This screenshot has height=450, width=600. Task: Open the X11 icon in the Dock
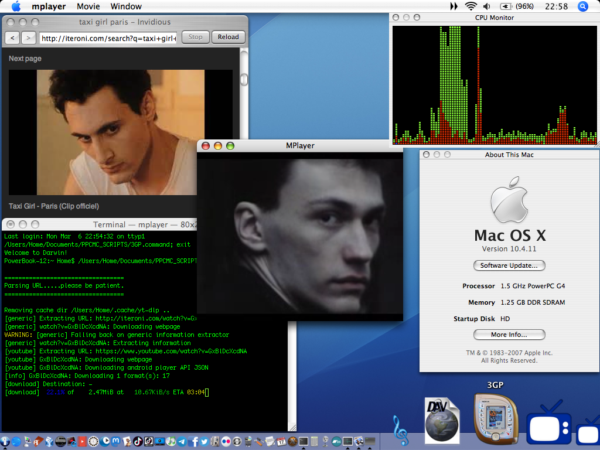click(x=292, y=442)
